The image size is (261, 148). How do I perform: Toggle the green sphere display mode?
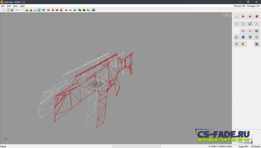click(257, 37)
